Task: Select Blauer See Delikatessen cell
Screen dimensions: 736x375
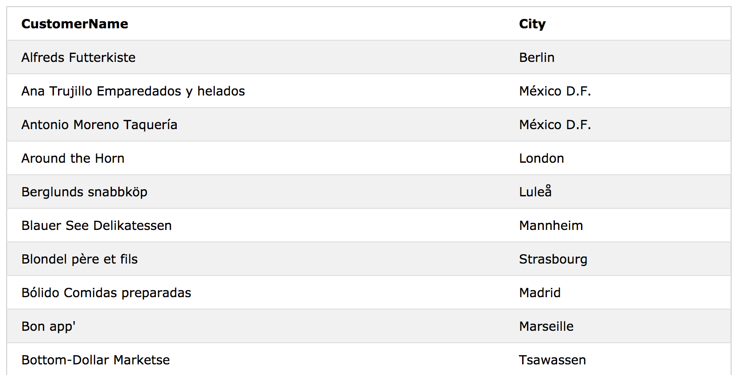Action: (97, 226)
